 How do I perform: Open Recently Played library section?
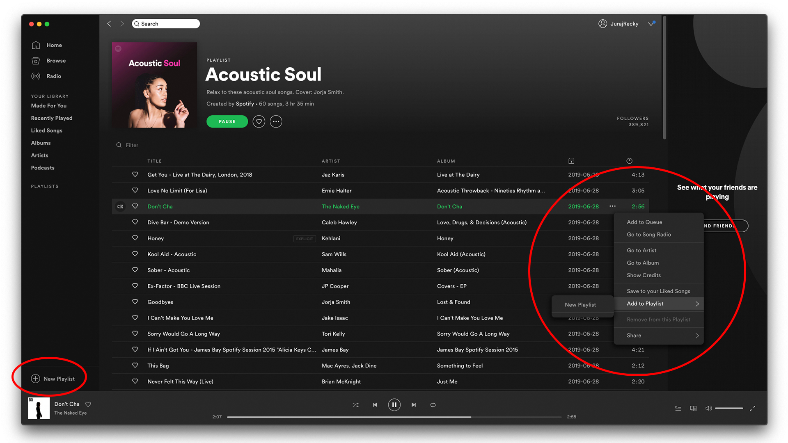(x=52, y=118)
